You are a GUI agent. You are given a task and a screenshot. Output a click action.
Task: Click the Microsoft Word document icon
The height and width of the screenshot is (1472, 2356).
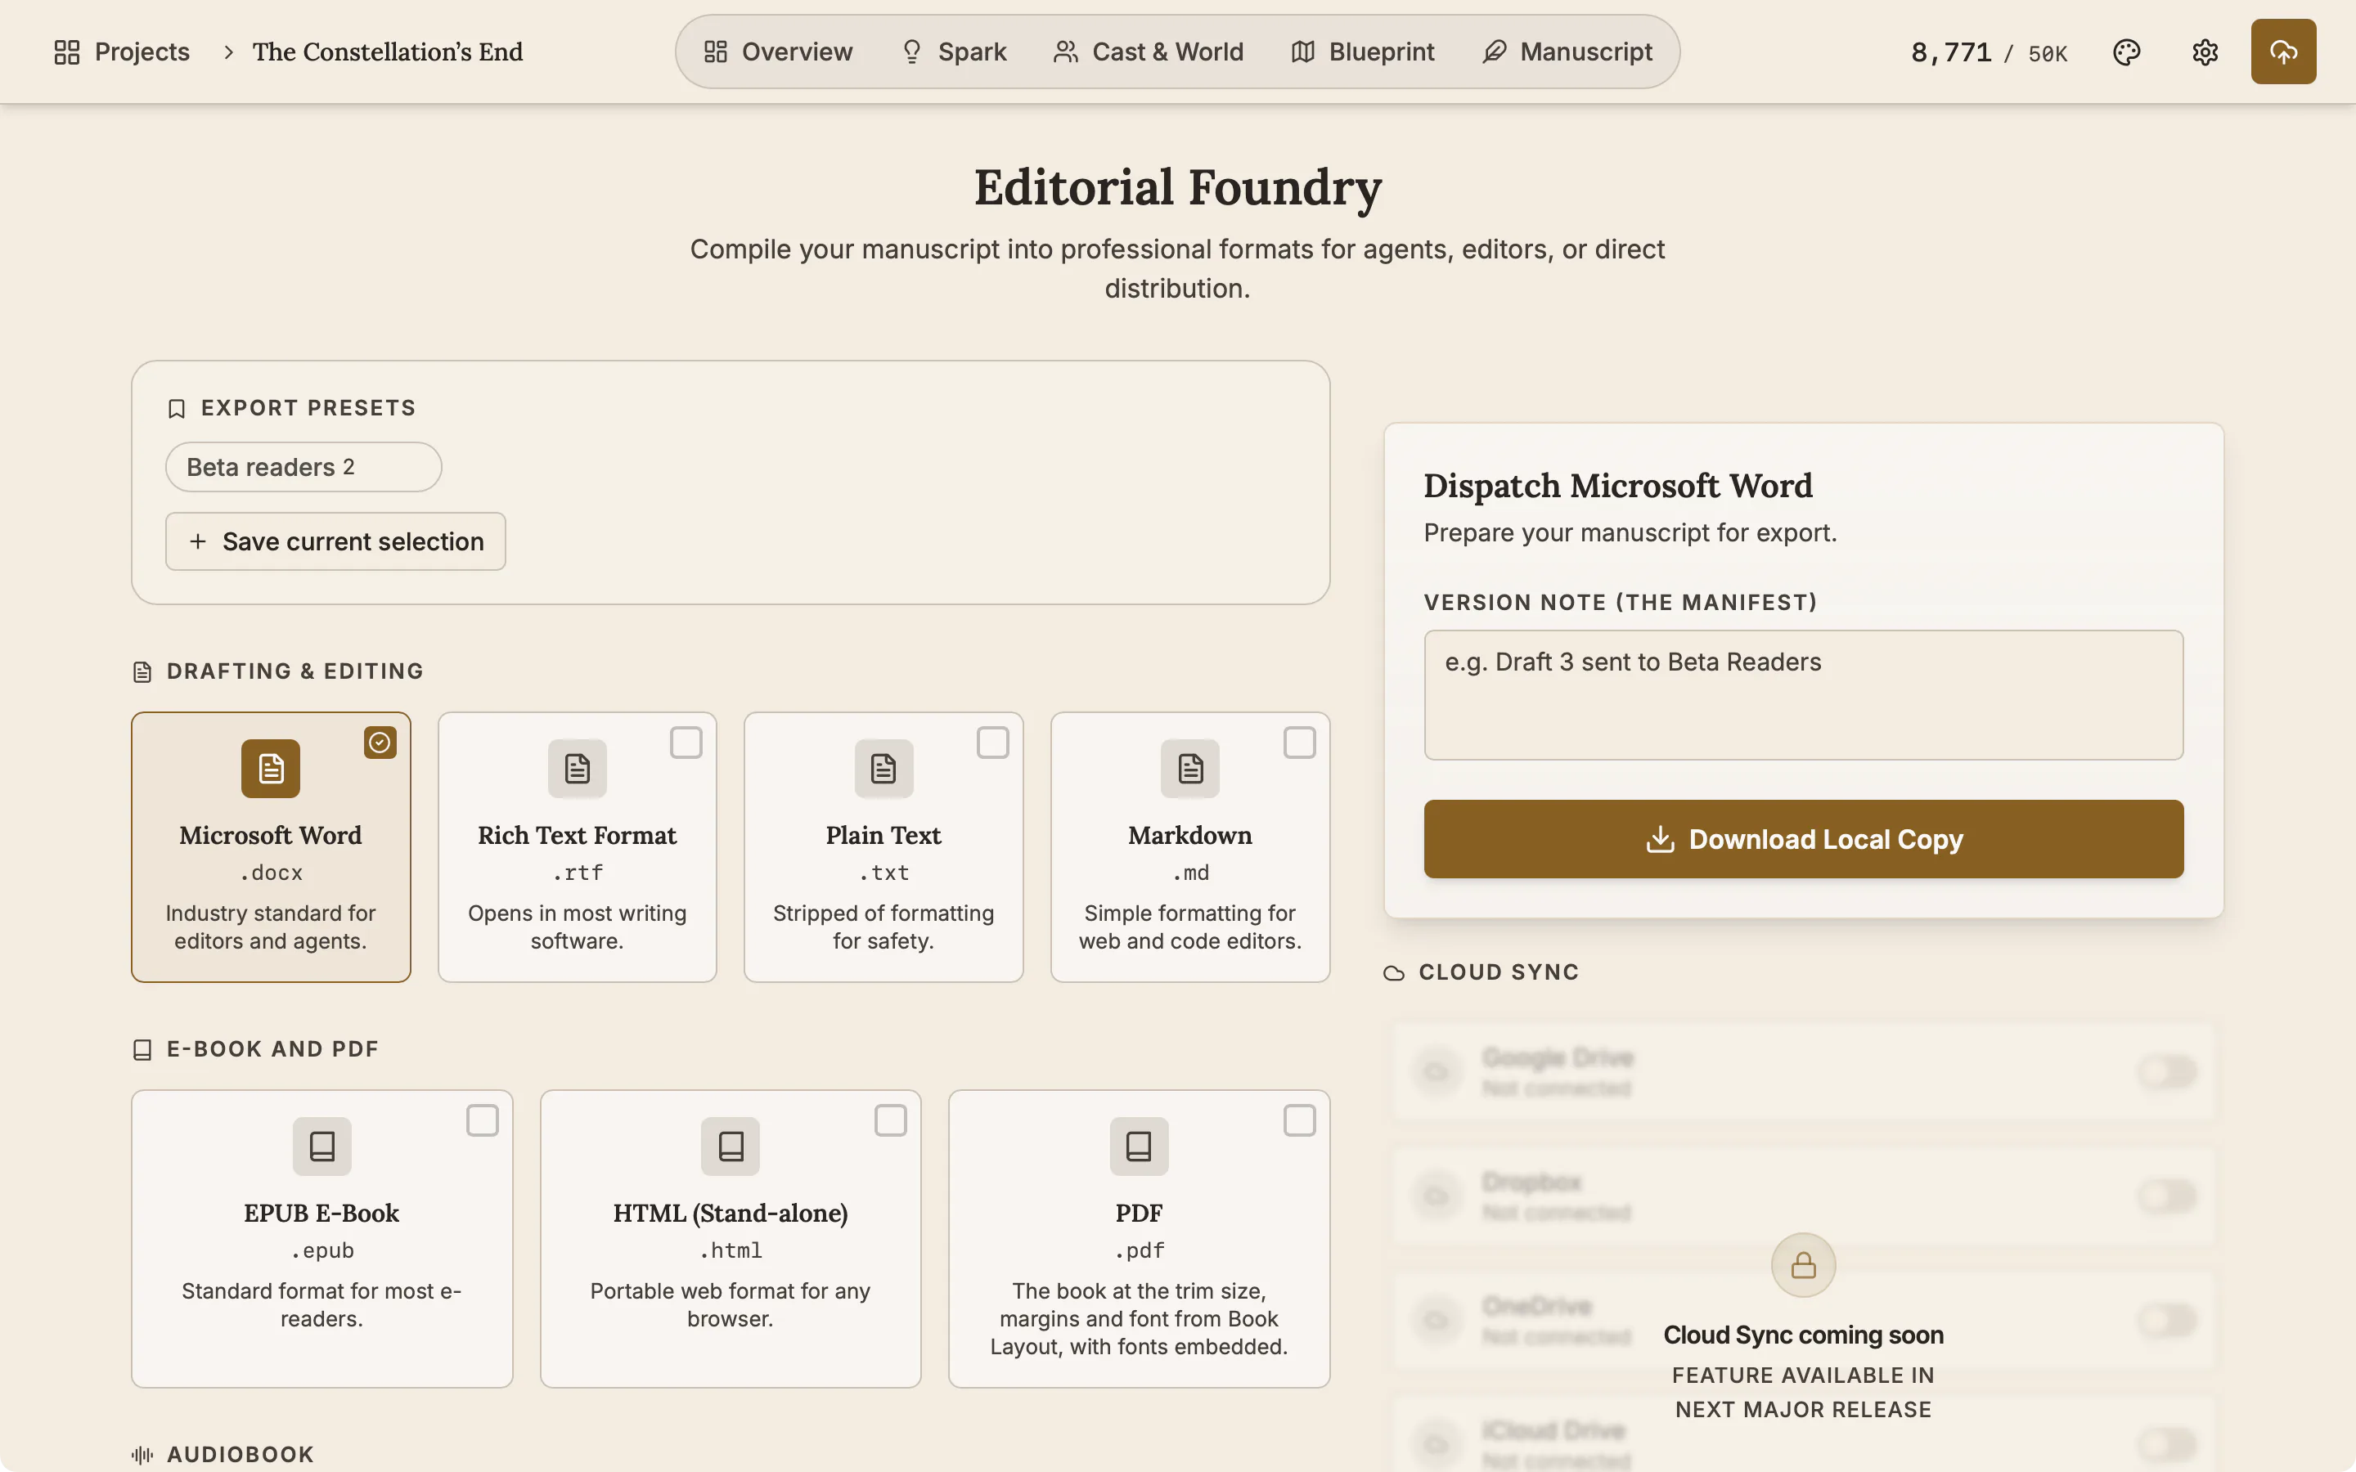tap(271, 768)
